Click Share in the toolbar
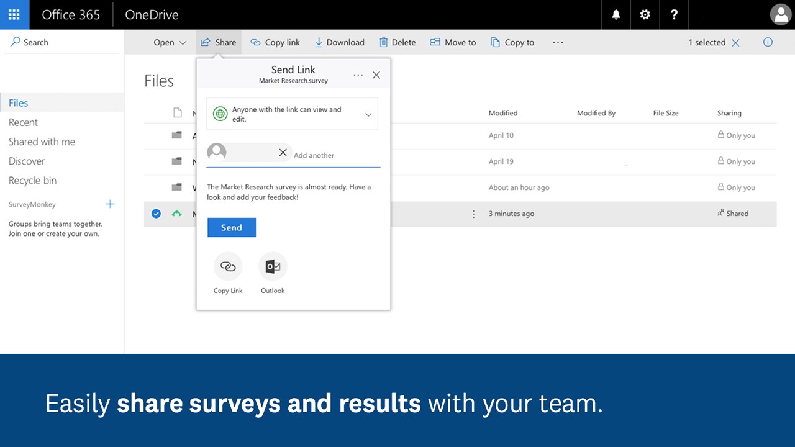Image resolution: width=795 pixels, height=447 pixels. [x=219, y=42]
